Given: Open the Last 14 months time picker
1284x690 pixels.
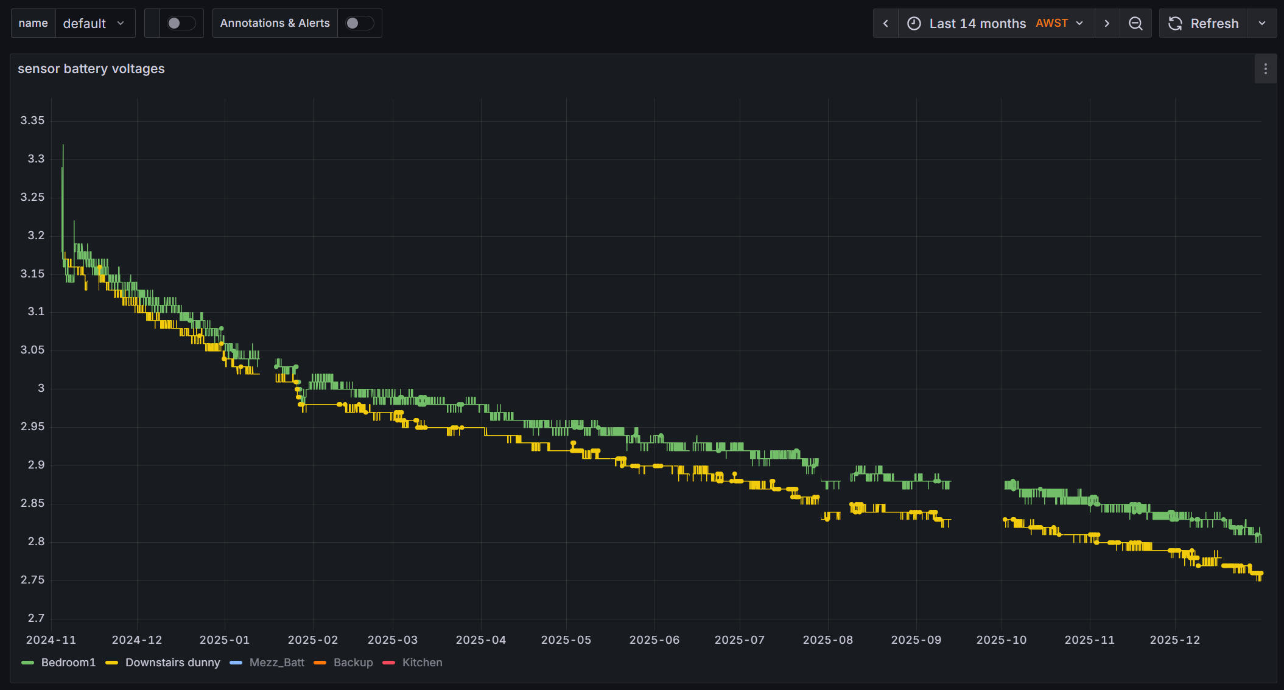Looking at the screenshot, I should pos(977,23).
